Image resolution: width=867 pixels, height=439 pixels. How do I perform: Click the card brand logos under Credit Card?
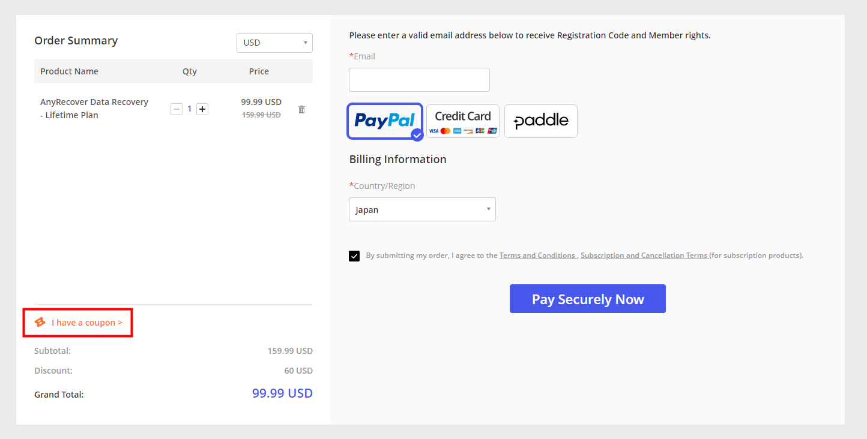(x=463, y=131)
